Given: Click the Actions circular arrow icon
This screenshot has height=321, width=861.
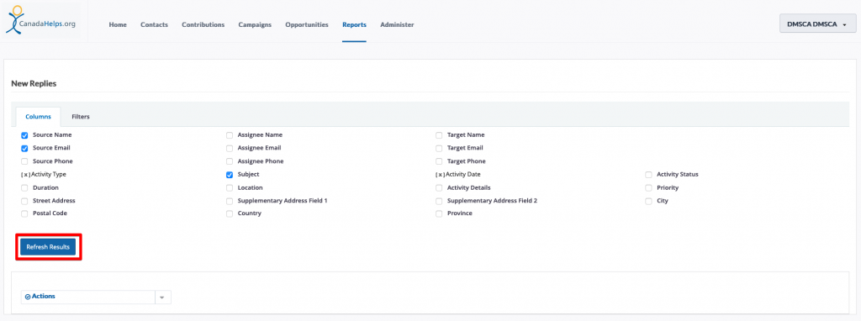Looking at the screenshot, I should [x=28, y=297].
